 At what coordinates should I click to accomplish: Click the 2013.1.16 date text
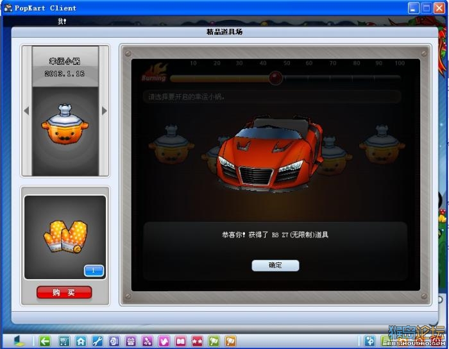[x=65, y=74]
